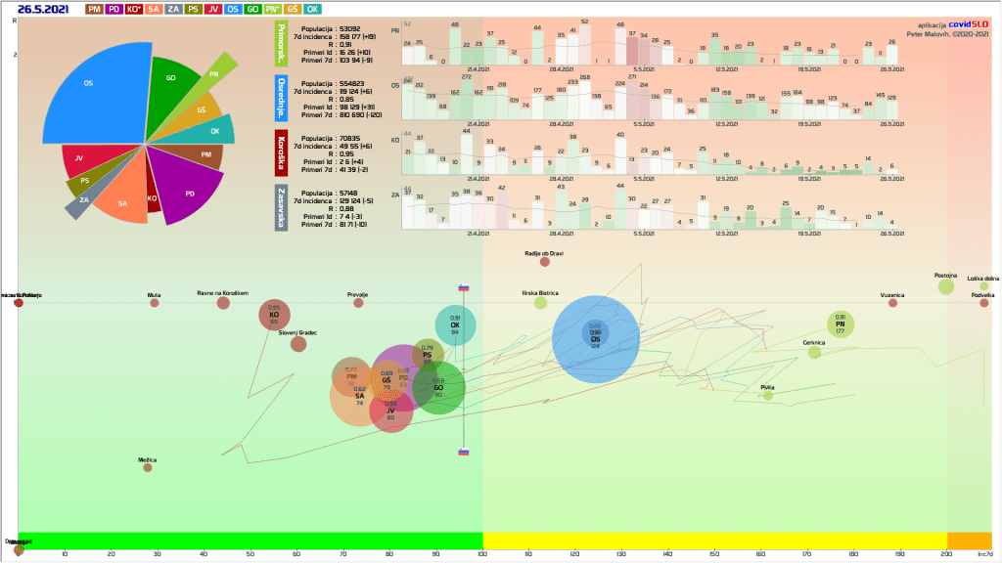The image size is (1002, 563).
Task: Expand the dark red Koroška region label
Action: point(283,152)
